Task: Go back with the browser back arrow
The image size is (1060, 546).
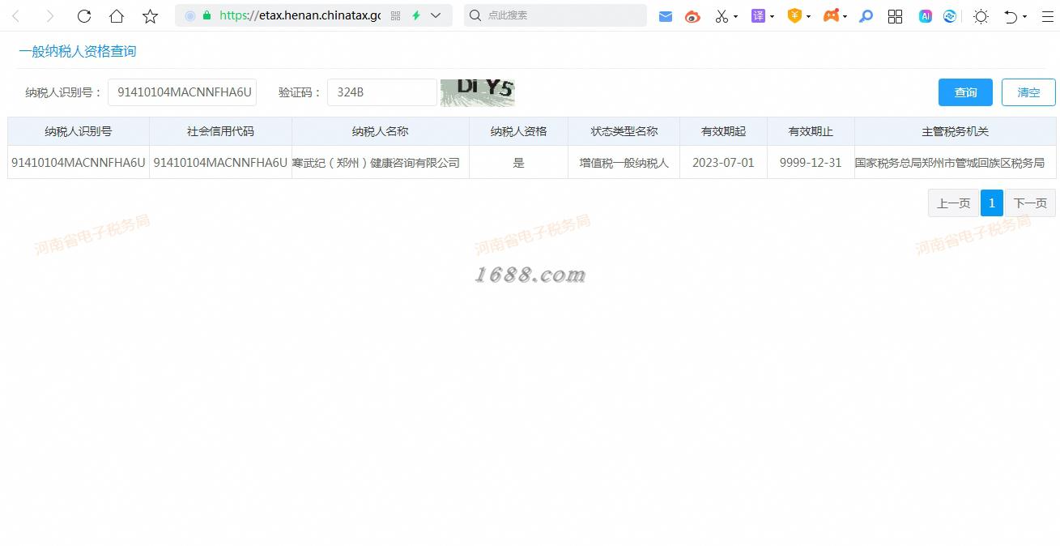Action: (x=15, y=16)
